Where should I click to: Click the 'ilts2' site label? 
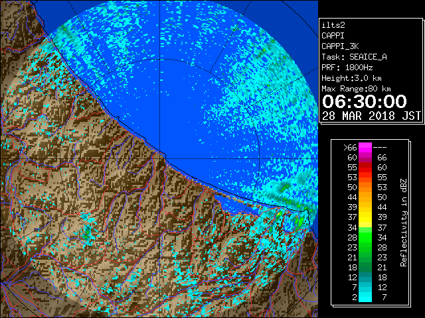click(x=333, y=25)
